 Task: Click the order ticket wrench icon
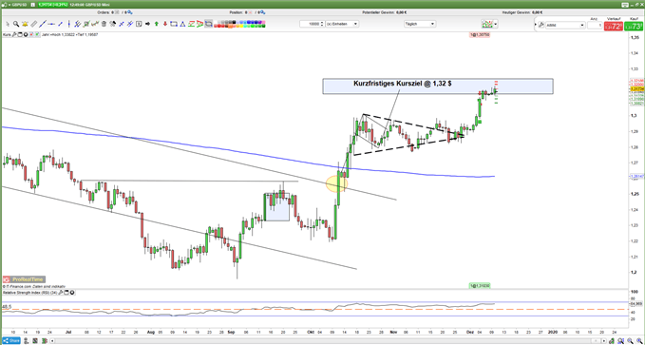click(x=541, y=25)
